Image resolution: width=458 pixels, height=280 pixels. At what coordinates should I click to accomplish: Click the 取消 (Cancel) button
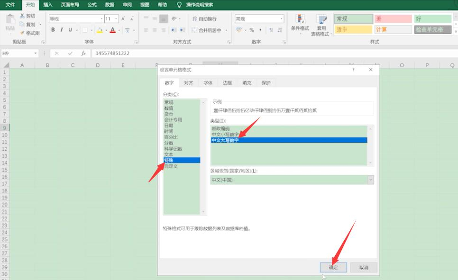tap(364, 267)
